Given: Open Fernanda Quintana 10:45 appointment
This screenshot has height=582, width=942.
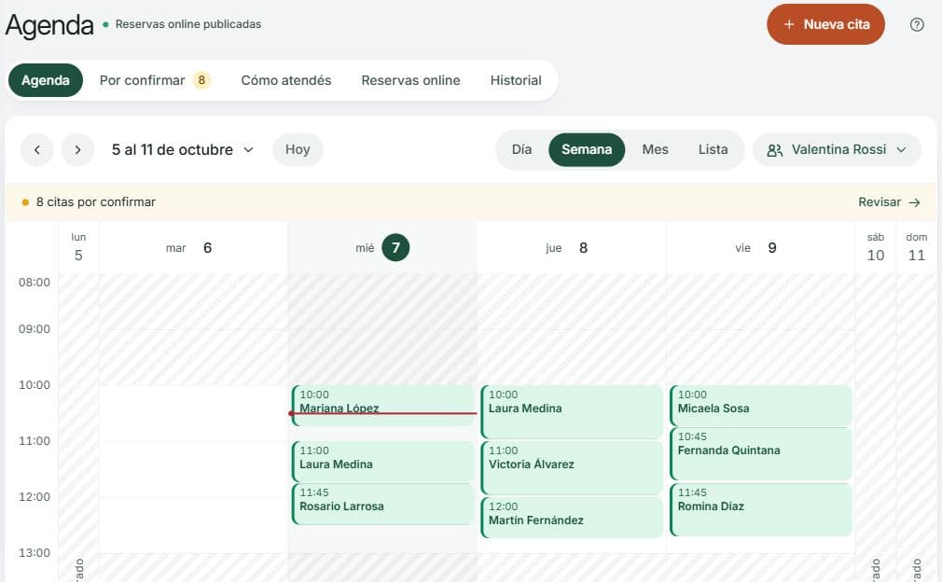Looking at the screenshot, I should (761, 453).
